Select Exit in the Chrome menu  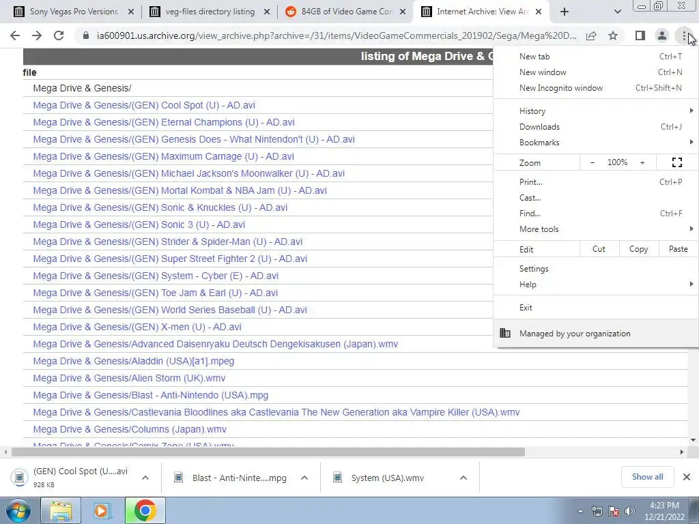pyautogui.click(x=595, y=308)
